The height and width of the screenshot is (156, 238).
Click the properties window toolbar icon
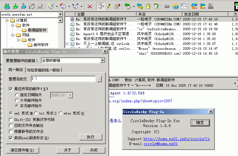(117, 6)
